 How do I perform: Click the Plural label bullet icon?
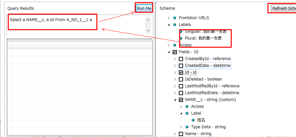coord(181,38)
